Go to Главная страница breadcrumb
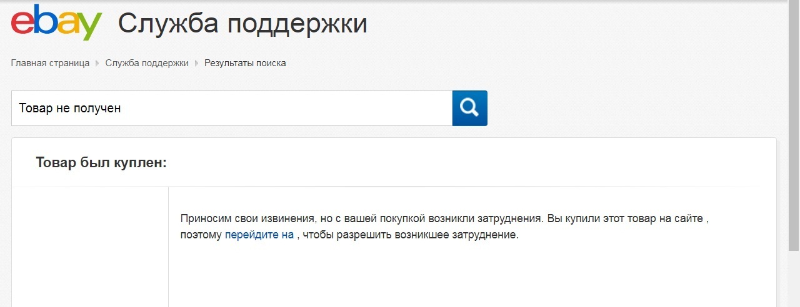This screenshot has width=800, height=307. click(x=50, y=63)
